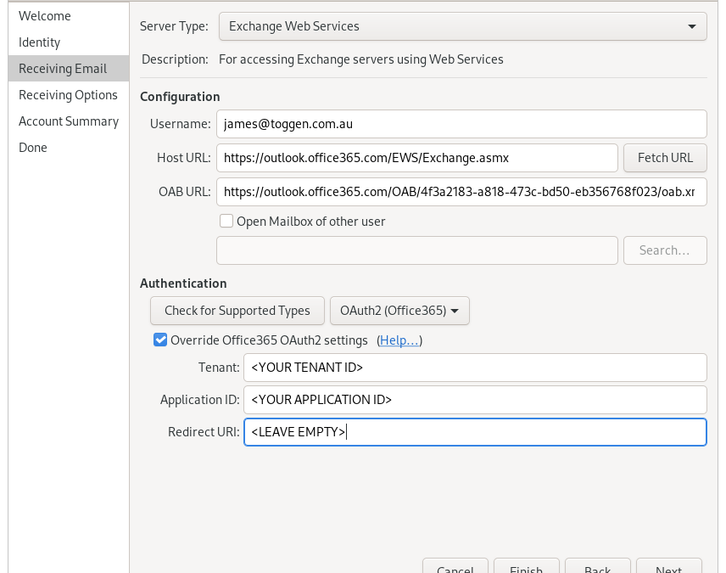Screen dimensions: 726x573
Task: Click into the Username field
Action: (461, 124)
